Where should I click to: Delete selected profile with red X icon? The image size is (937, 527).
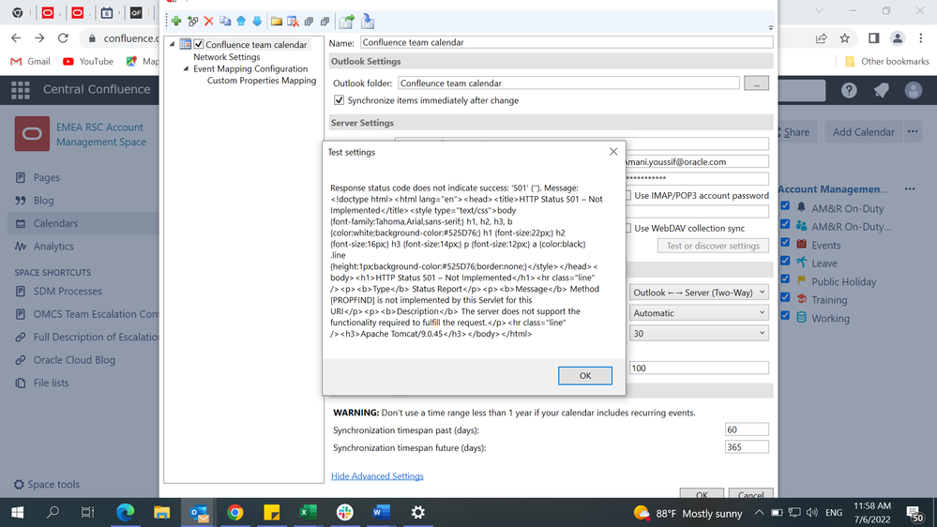click(208, 22)
